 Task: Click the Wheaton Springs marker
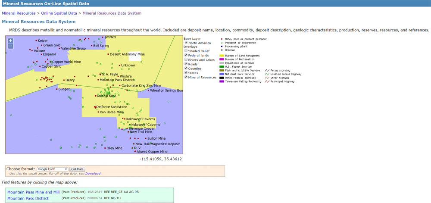click(x=148, y=91)
